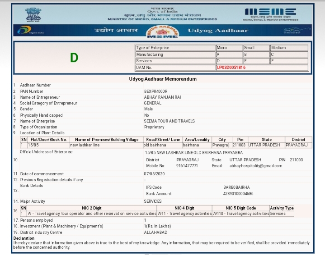Click the Ministry of Micro, Small & Medium Enterprises heading

[162, 19]
